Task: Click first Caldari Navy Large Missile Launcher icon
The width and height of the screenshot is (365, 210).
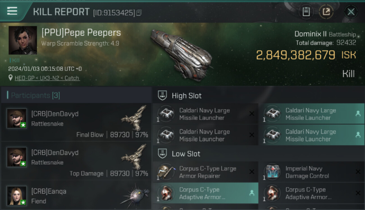Action: pos(166,114)
